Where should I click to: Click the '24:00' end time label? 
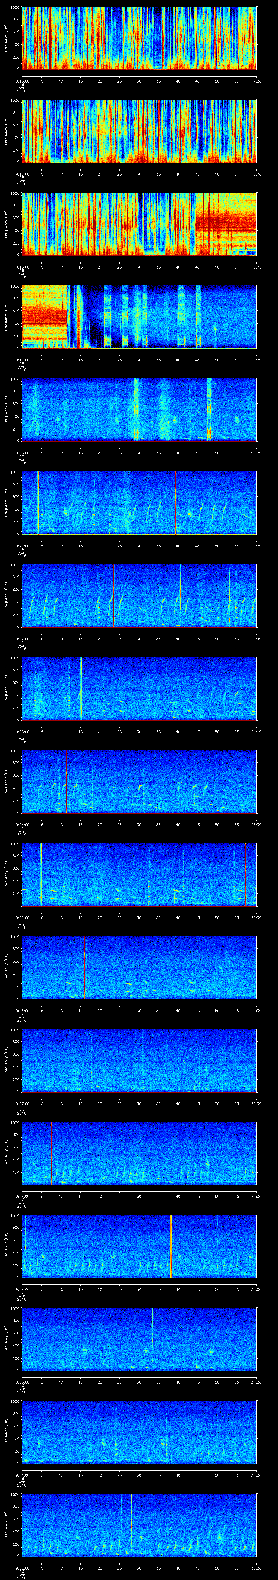pos(257,731)
